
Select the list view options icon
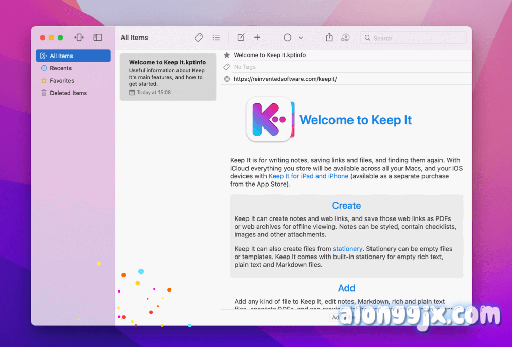point(216,38)
